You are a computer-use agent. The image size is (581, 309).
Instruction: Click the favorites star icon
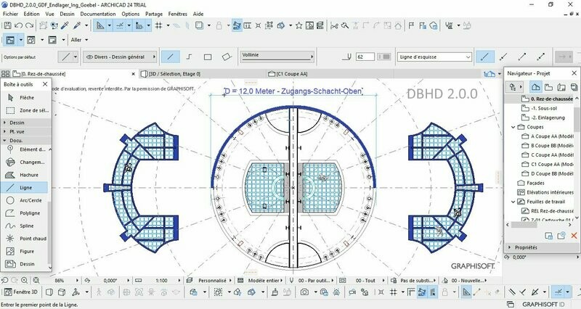(x=298, y=25)
